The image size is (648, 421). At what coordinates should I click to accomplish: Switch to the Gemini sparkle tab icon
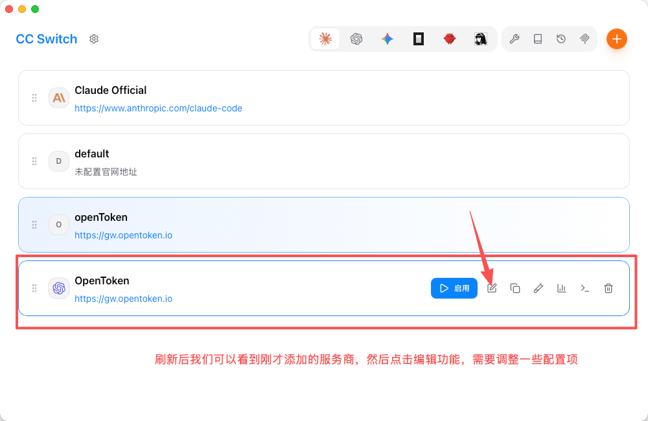tap(388, 39)
